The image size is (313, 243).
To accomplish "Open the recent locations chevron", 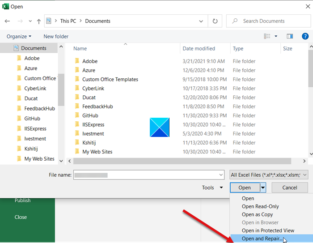I will pos(30,21).
